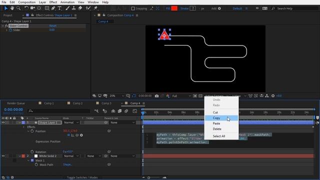This screenshot has width=320, height=180.
Task: Toggle mask and shape path visibility in viewer
Action: click(133, 95)
